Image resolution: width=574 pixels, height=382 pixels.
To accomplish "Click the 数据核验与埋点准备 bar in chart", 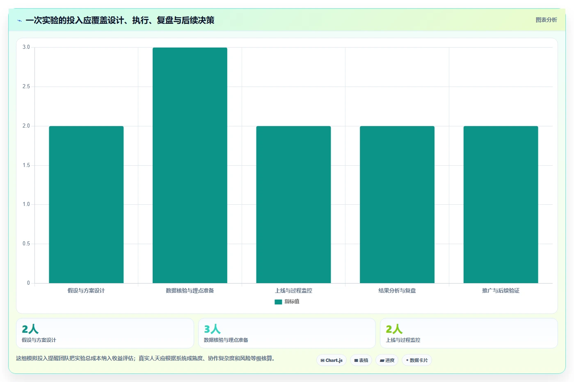I will 190,165.
